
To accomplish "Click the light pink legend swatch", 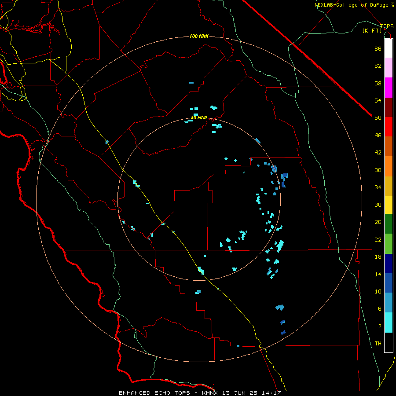I will click(389, 68).
